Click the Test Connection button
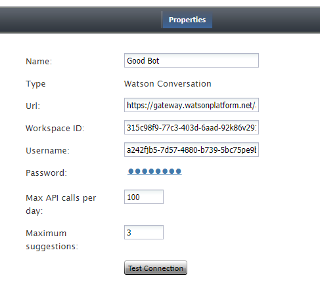The image size is (320, 286). pos(156,268)
